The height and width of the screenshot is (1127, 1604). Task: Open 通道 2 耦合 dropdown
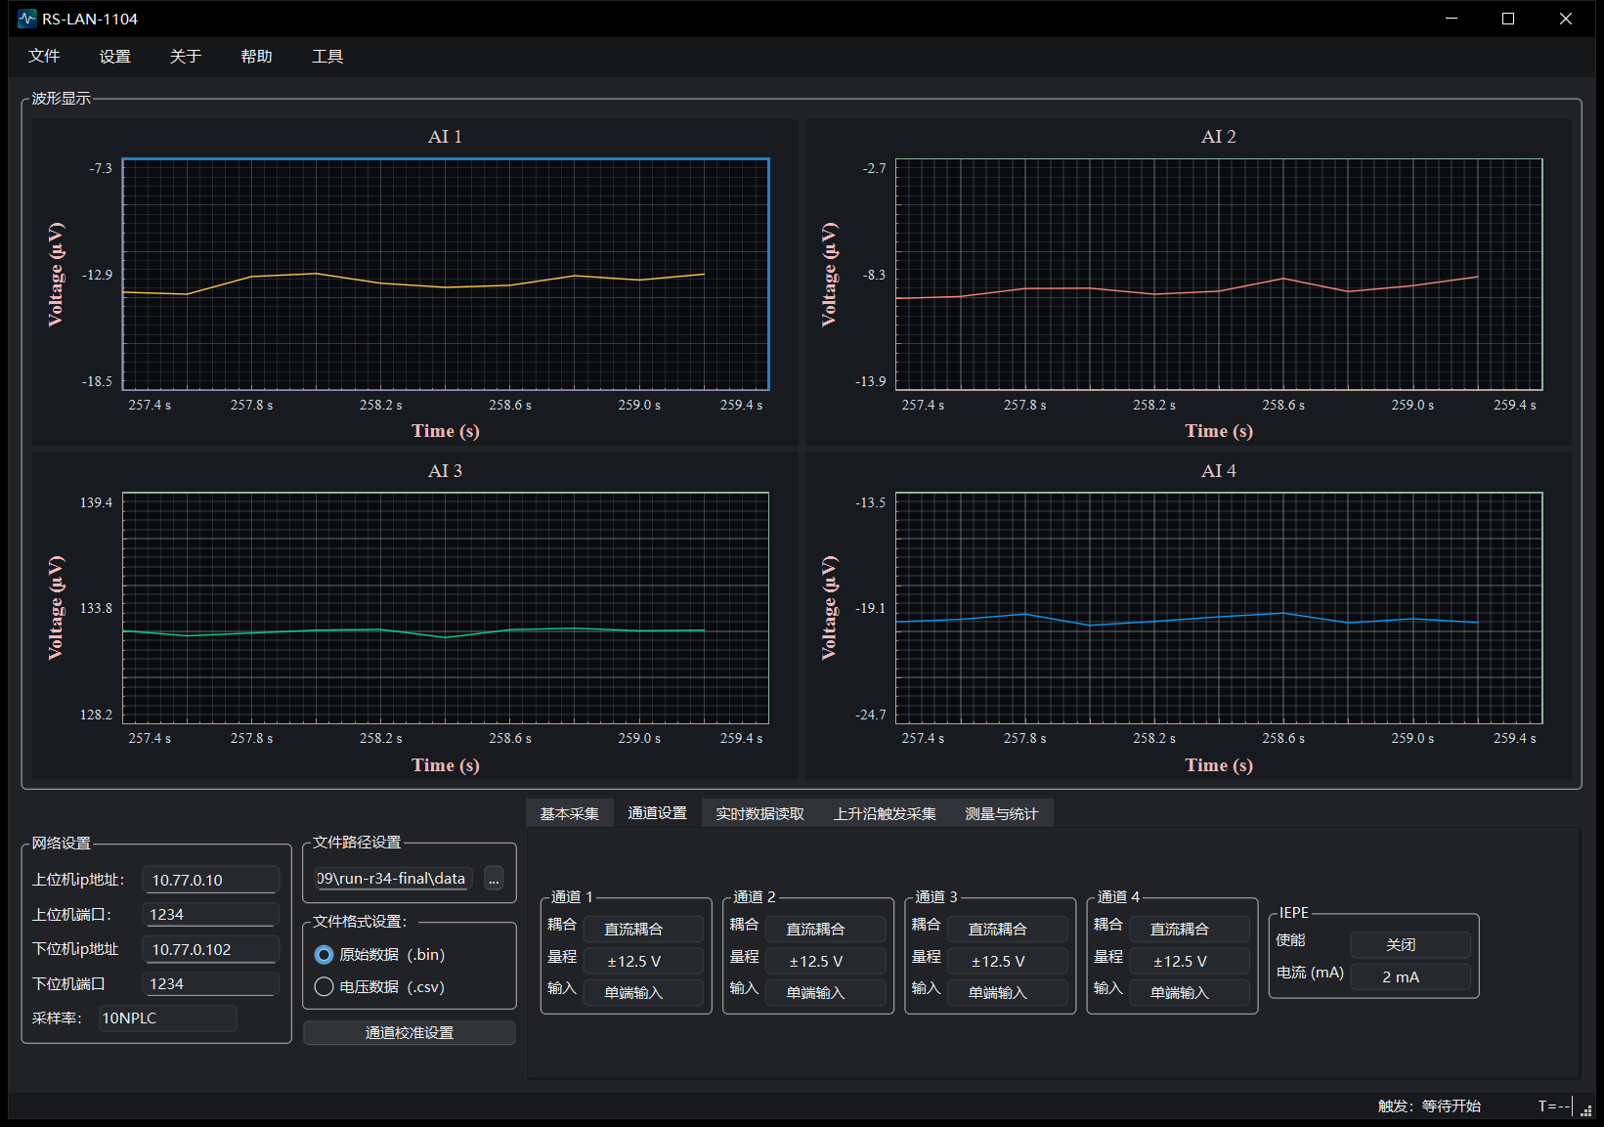825,930
